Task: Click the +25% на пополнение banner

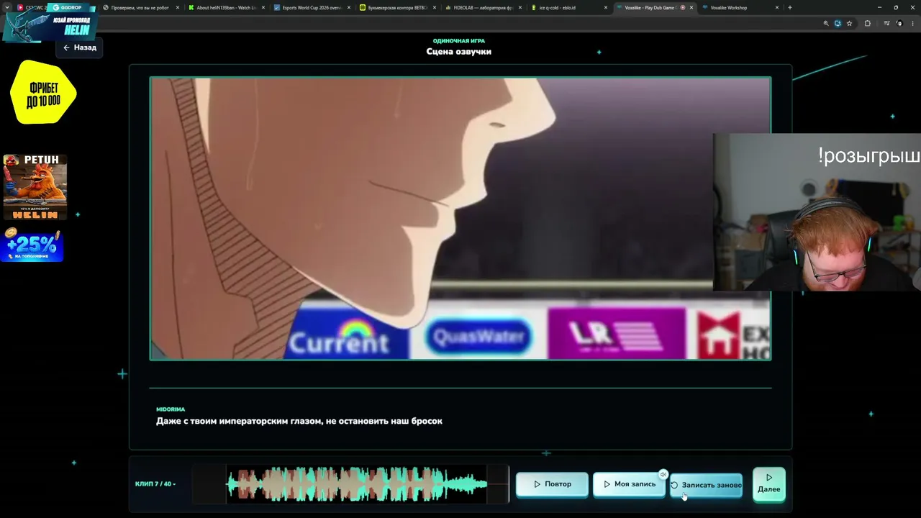Action: (x=32, y=245)
